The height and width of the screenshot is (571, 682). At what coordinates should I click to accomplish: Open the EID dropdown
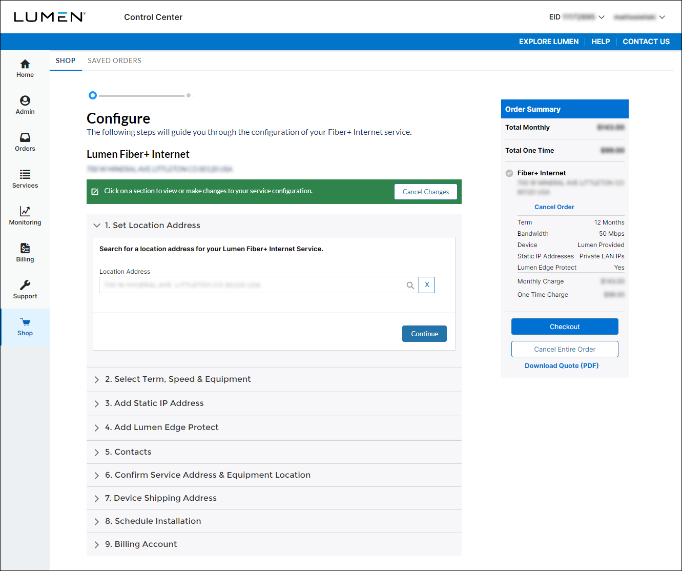click(576, 17)
